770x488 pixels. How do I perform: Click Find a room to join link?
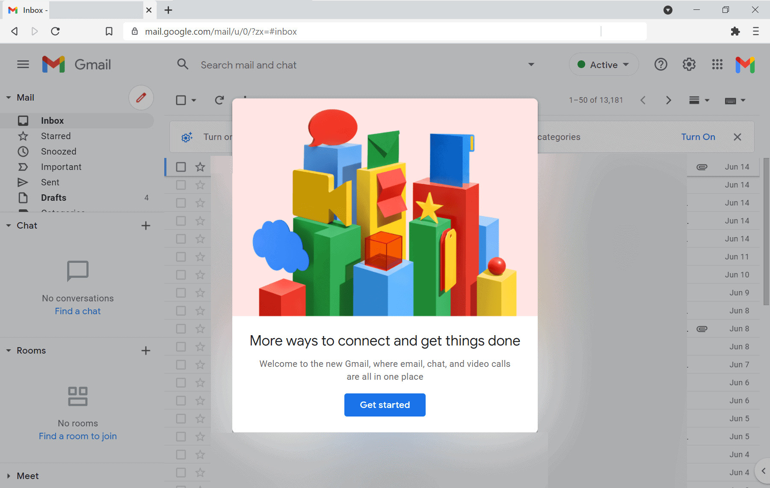(x=78, y=436)
